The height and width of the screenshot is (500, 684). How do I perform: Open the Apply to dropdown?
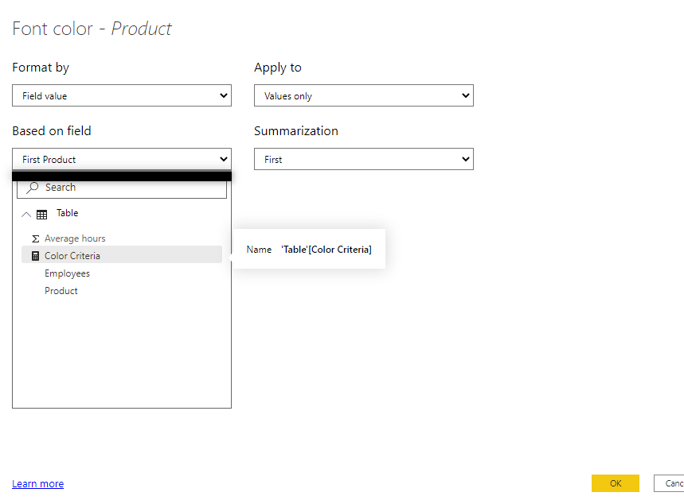pos(364,96)
